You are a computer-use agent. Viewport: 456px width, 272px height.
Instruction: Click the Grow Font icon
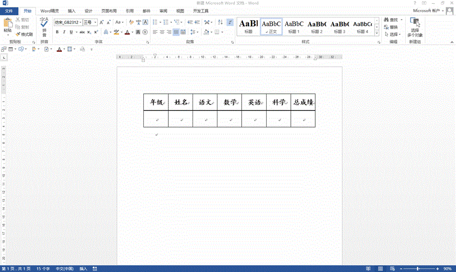(102, 22)
